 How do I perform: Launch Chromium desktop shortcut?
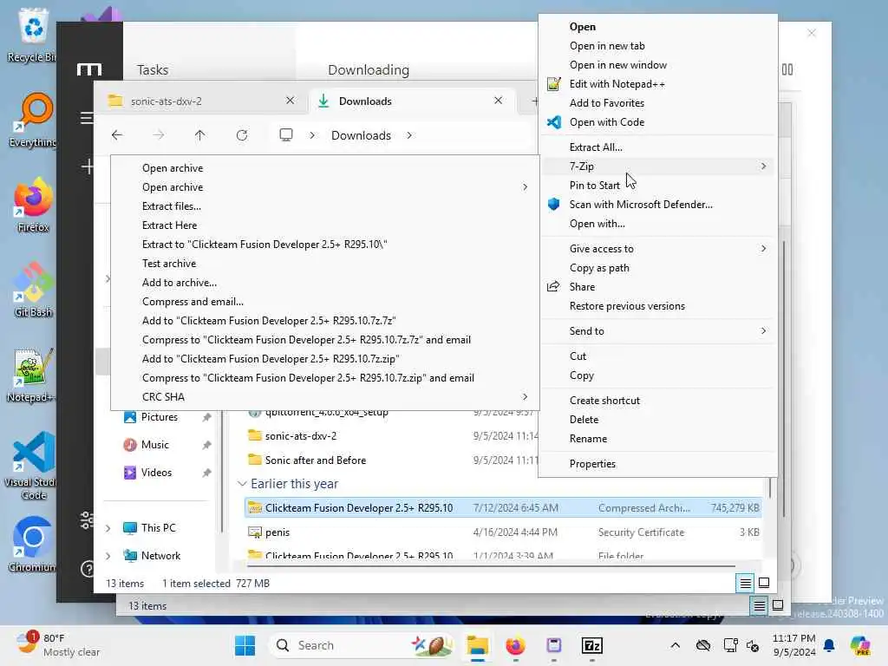[32, 545]
